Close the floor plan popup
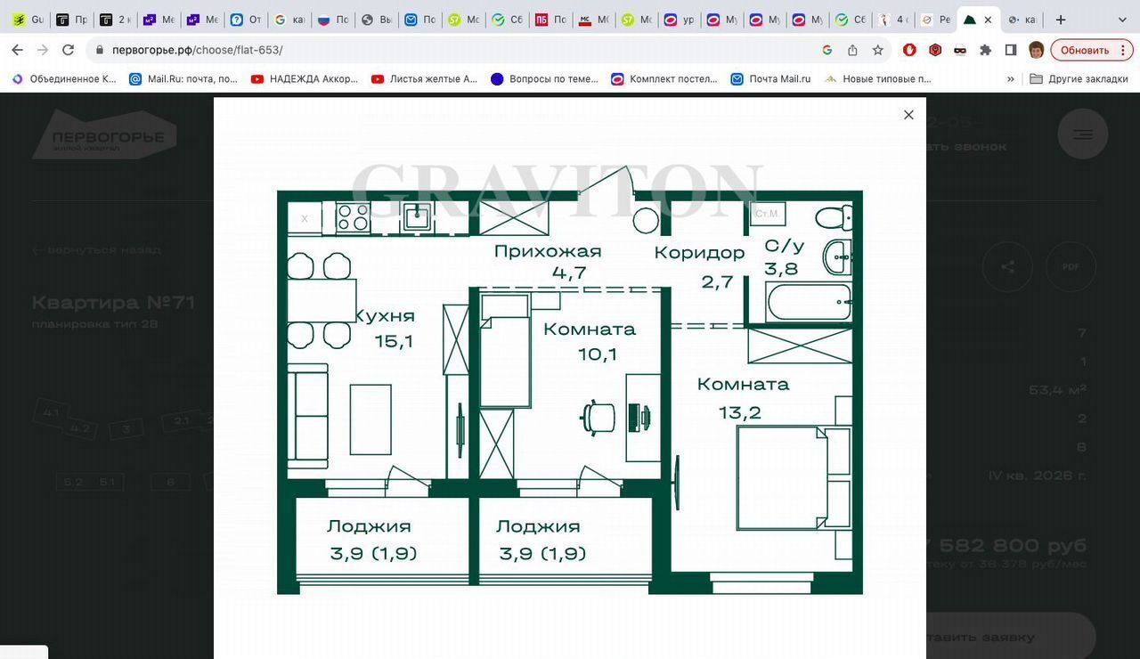This screenshot has width=1140, height=659. [x=908, y=115]
